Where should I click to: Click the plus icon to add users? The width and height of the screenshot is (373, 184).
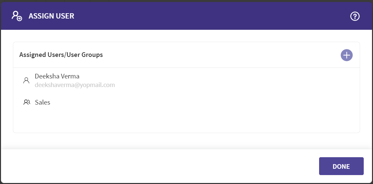(x=347, y=55)
